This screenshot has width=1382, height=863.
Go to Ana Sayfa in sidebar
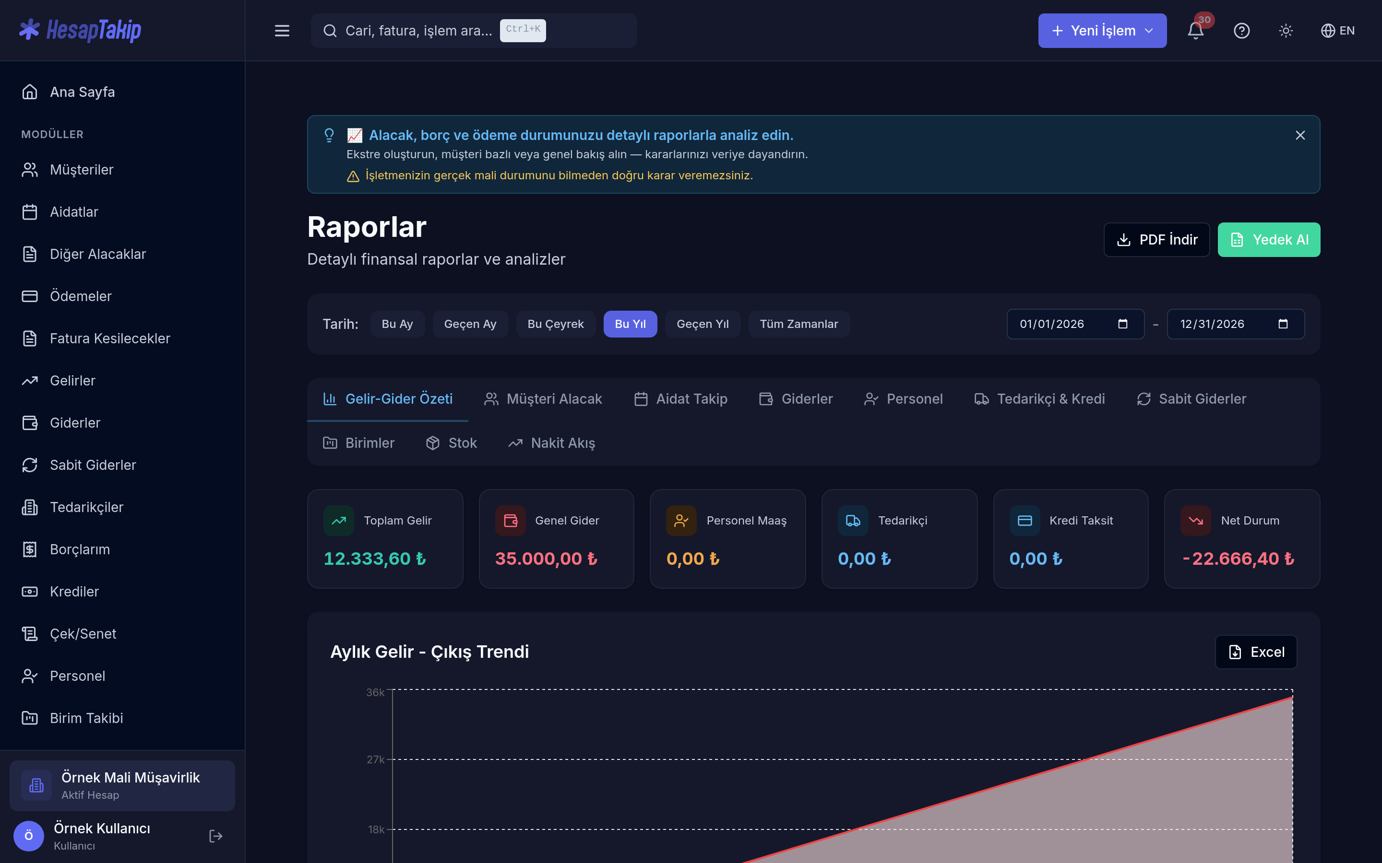click(122, 92)
